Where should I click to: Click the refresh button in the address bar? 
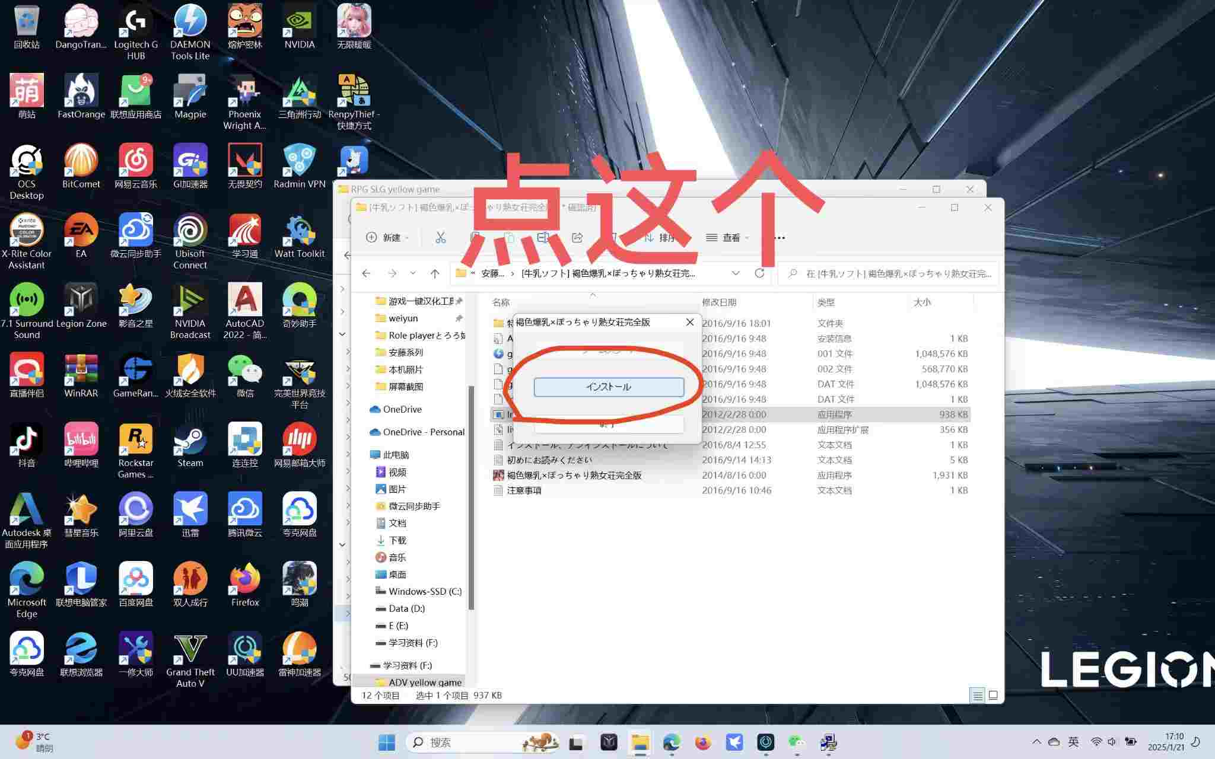coord(760,273)
